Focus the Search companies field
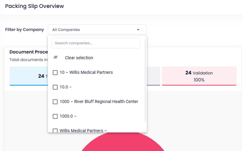This screenshot has height=151, width=242. [96, 43]
